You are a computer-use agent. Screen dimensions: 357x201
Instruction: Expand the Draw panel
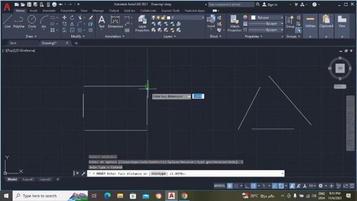coord(31,36)
